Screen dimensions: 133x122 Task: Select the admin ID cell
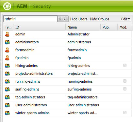tap(20, 34)
